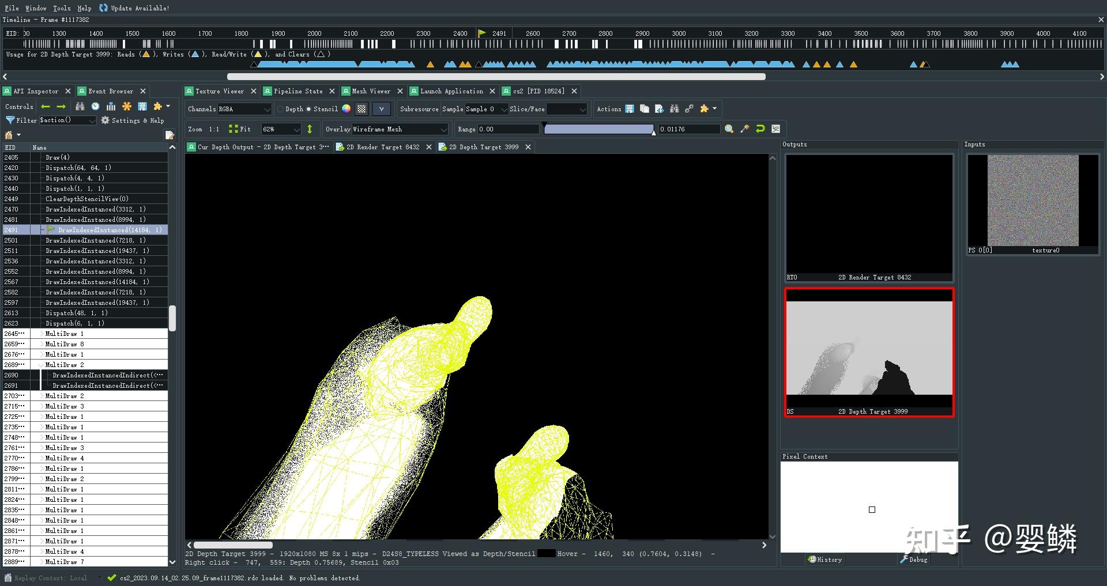Click the blue floppy export icon in Event Browser
1107x586 pixels.
142,107
